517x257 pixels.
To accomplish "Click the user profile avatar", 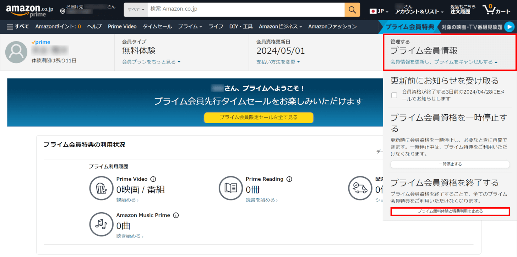I will click(x=16, y=52).
